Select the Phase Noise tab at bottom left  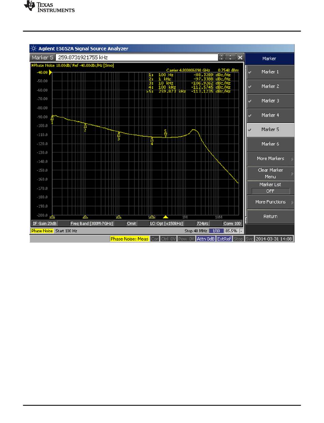(x=42, y=231)
